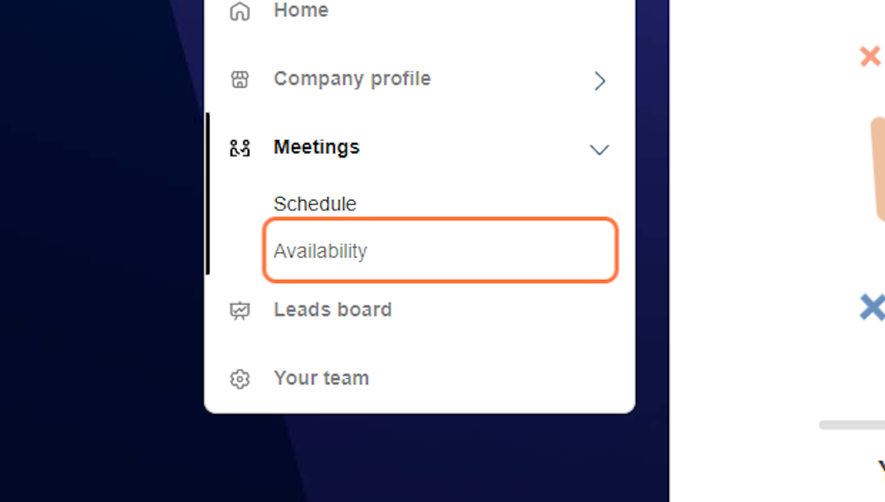Click the Meetings people icon
Image resolution: width=885 pixels, height=502 pixels.
(x=239, y=147)
